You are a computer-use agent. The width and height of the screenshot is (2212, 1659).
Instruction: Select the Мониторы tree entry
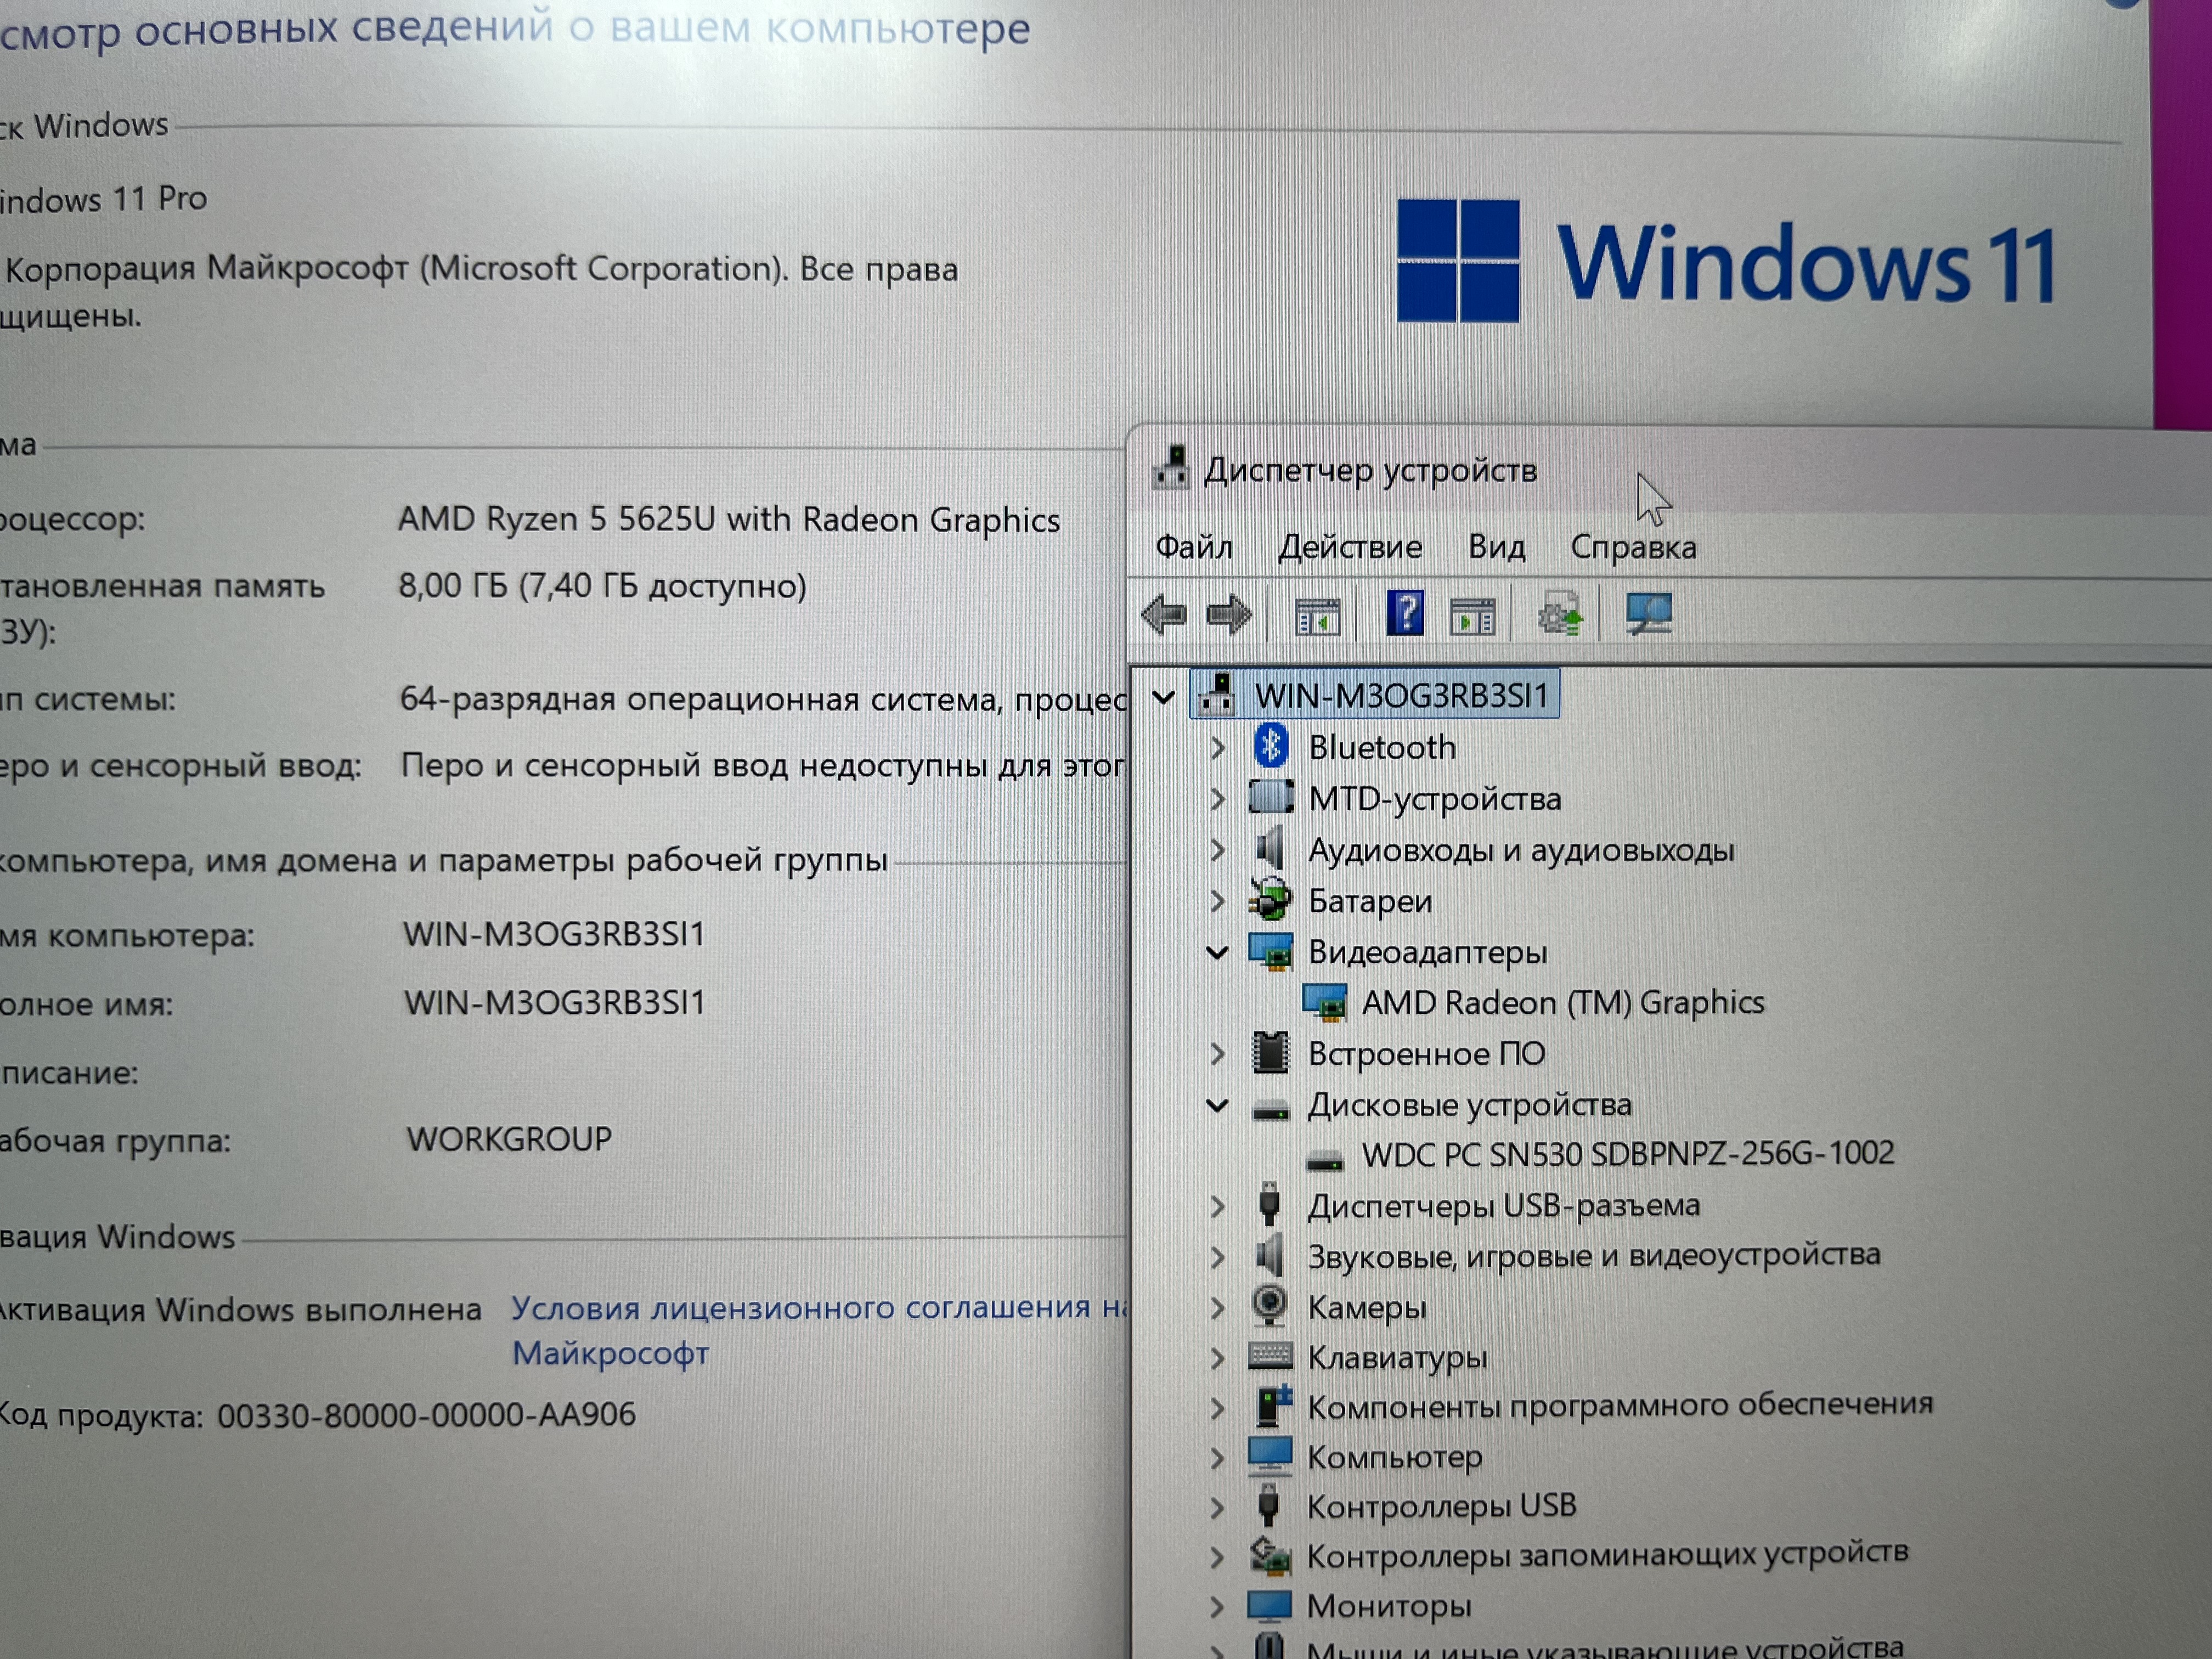[x=1388, y=1606]
